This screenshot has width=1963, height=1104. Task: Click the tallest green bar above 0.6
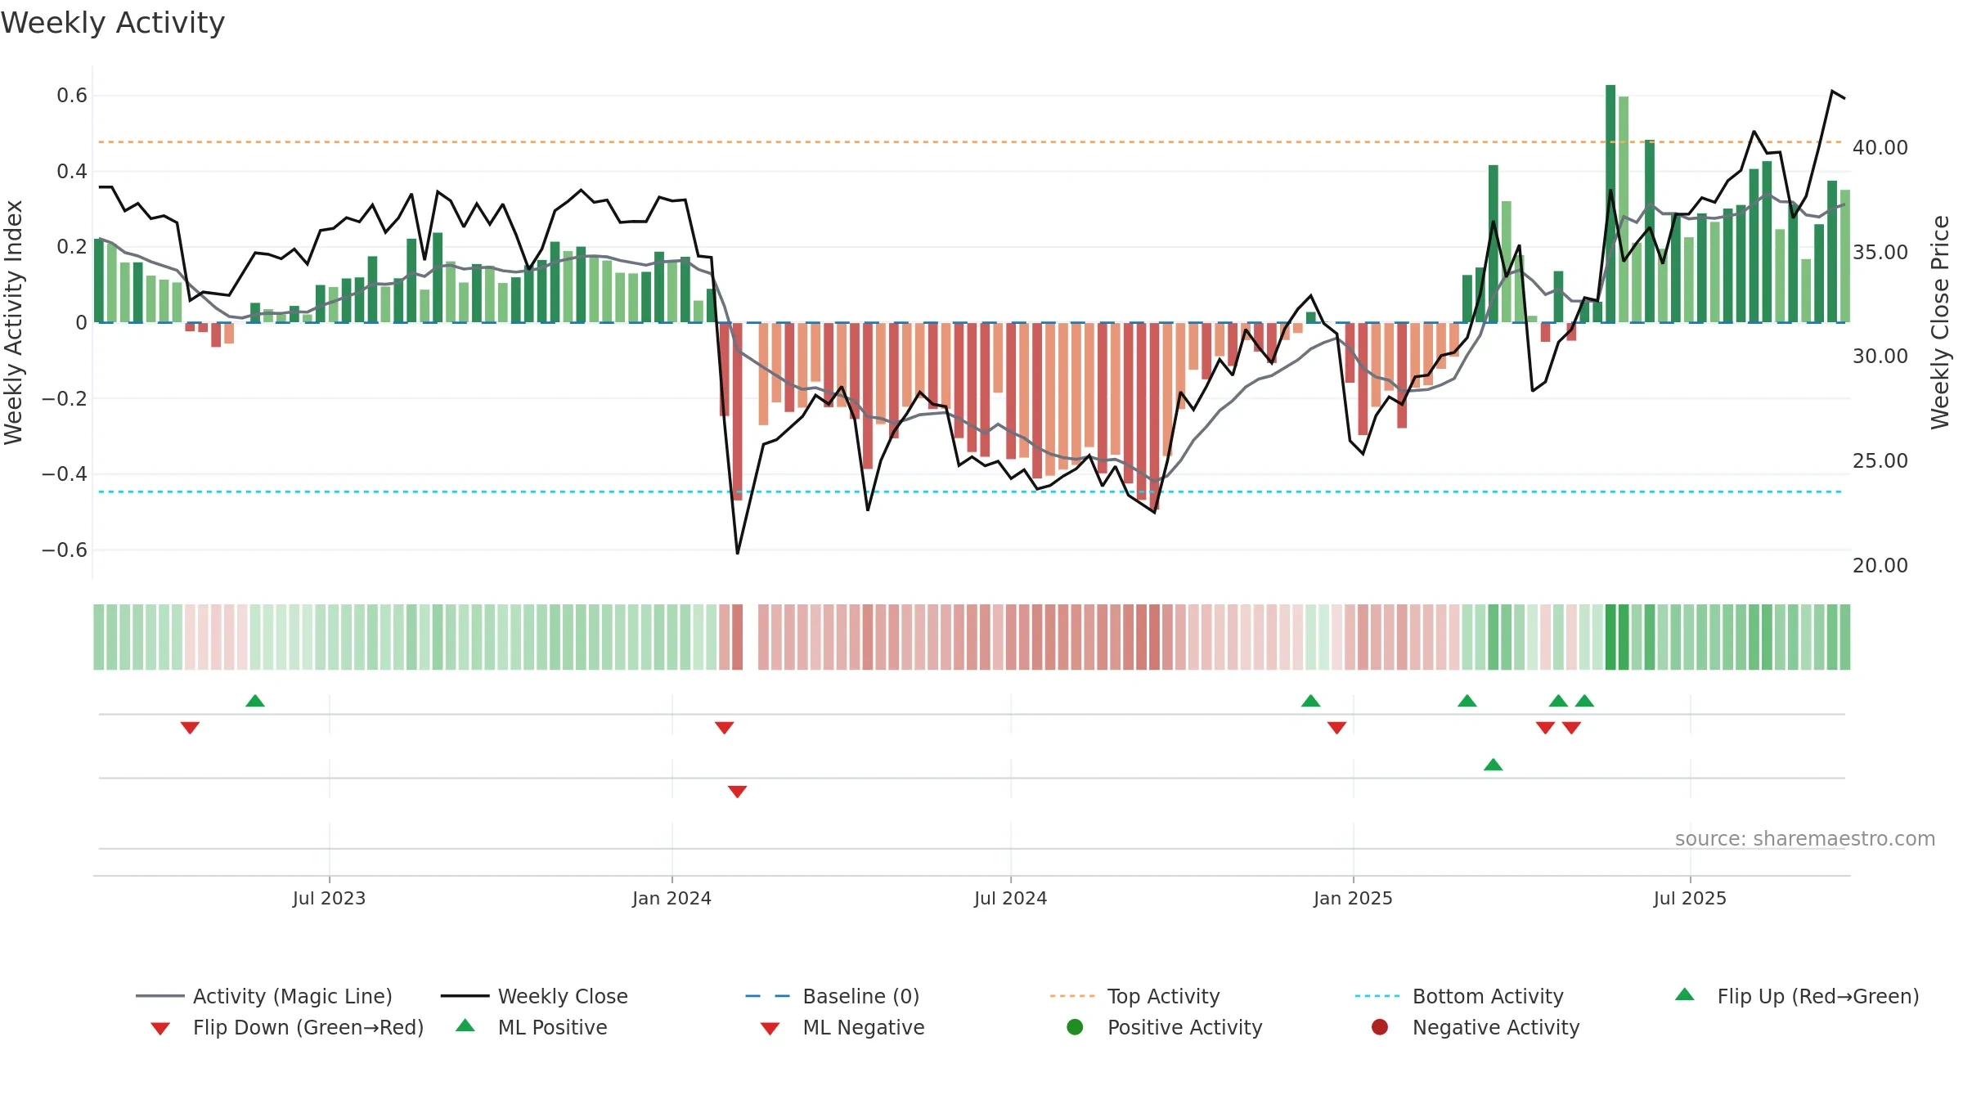(x=1610, y=204)
